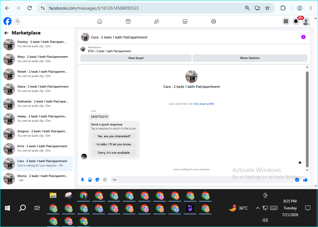This screenshot has height=227, width=318.
Task: Open Windows notification center icon
Action: (x=308, y=208)
